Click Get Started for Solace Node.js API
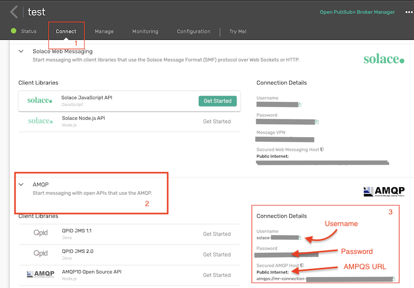Viewport: 414px width, 288px height. 217,122
